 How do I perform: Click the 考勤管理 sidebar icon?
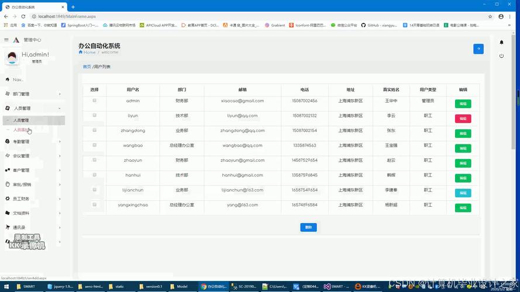[x=7, y=141]
